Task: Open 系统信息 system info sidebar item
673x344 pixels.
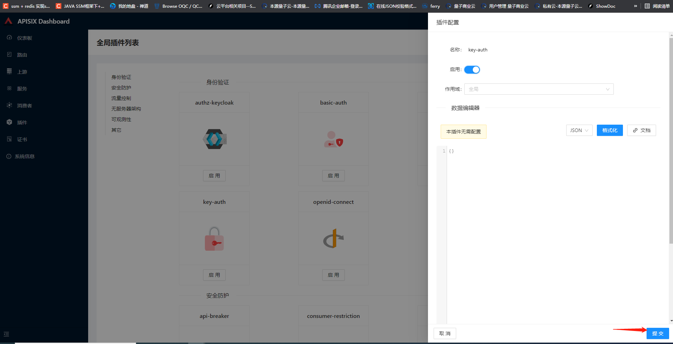Action: coord(25,156)
